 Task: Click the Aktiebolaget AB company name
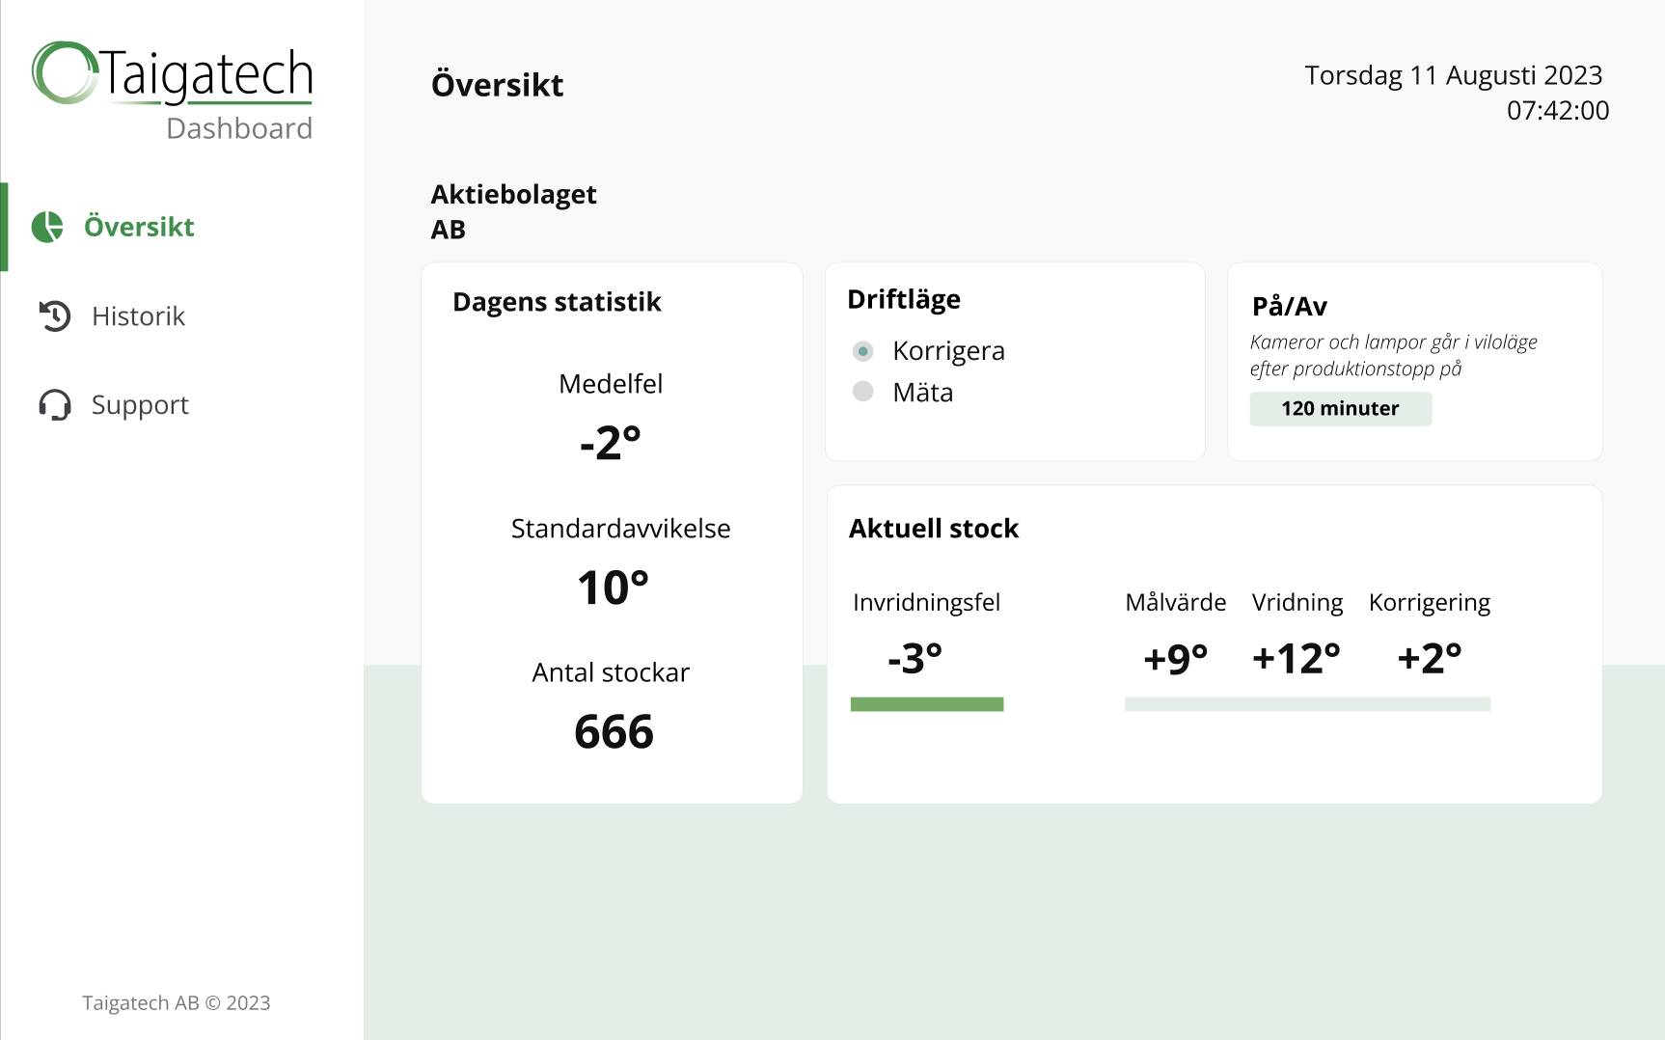(x=513, y=211)
